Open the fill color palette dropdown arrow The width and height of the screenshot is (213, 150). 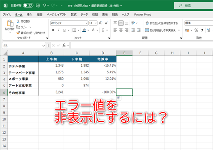[88, 30]
